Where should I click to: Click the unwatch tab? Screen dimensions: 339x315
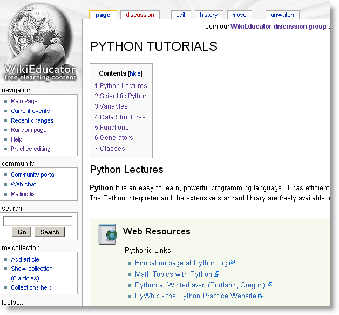click(282, 15)
